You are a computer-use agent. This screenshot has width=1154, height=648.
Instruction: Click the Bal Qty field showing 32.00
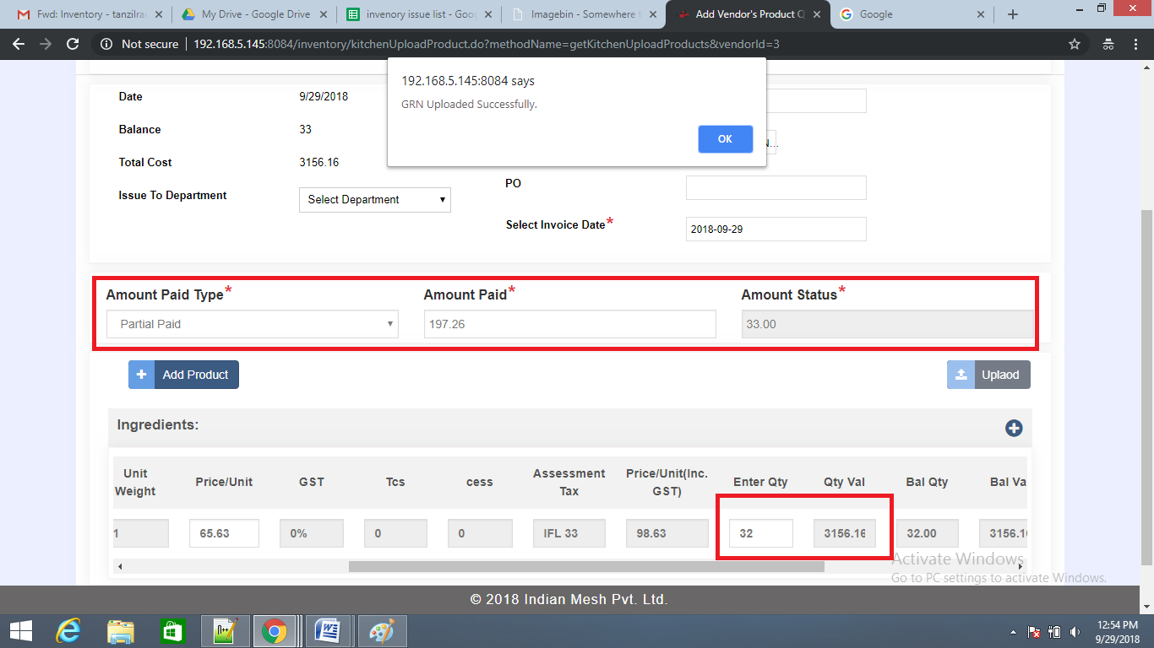pyautogui.click(x=928, y=533)
